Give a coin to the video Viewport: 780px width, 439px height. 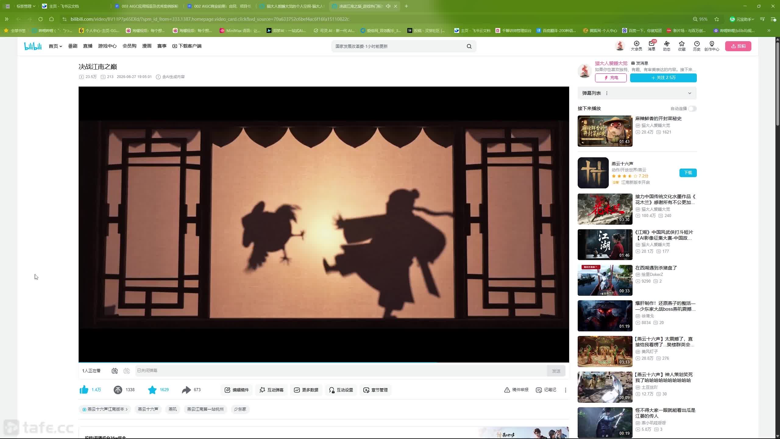click(x=118, y=390)
